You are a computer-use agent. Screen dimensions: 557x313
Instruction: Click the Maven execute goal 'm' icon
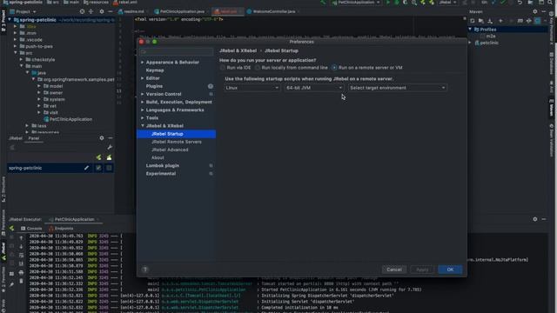520,21
